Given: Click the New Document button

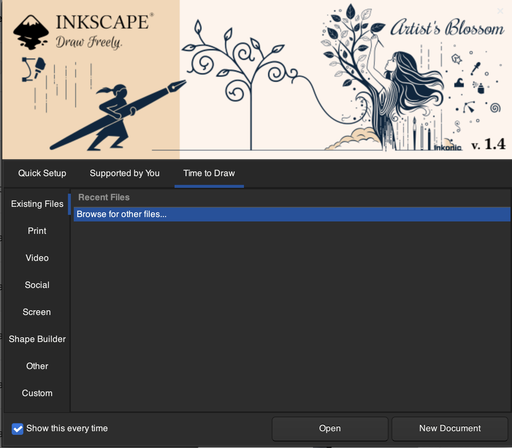Looking at the screenshot, I should [x=450, y=429].
